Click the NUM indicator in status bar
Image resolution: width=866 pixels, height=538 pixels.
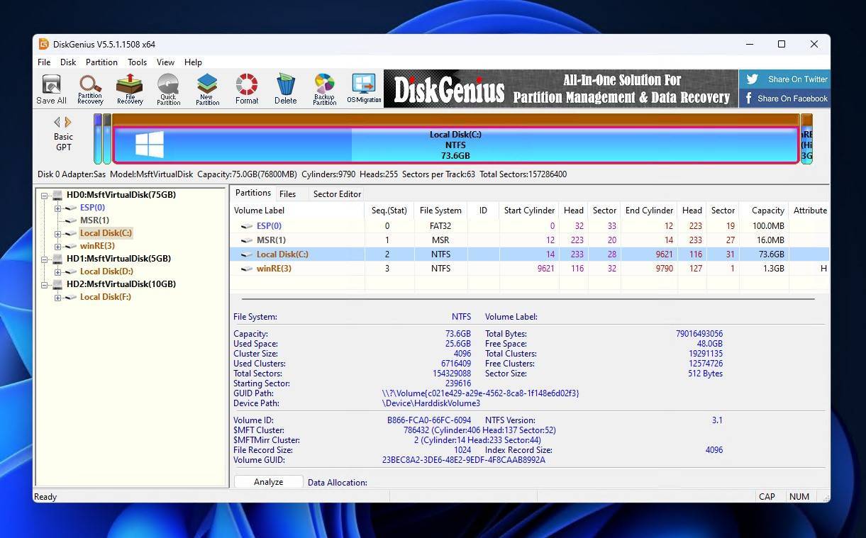(x=799, y=497)
